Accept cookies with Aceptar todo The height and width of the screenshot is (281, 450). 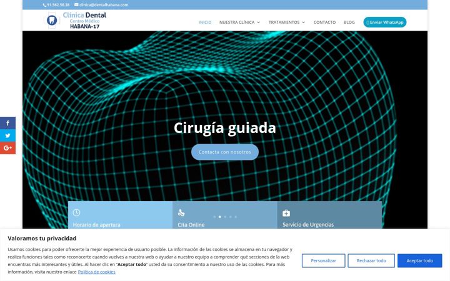tap(419, 260)
